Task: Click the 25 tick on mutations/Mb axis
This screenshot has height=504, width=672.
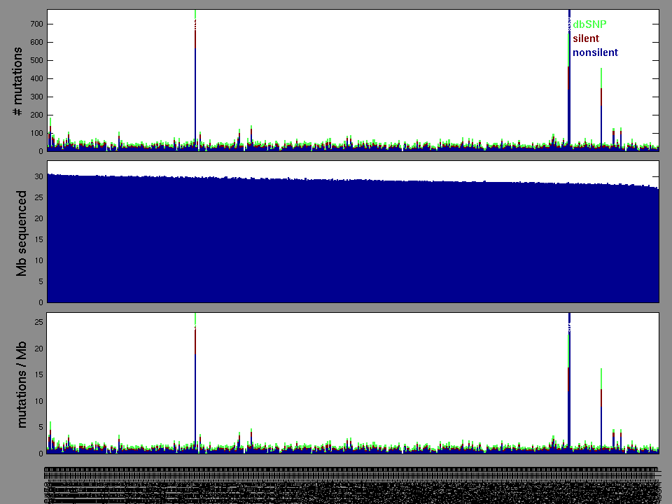Action: point(38,323)
